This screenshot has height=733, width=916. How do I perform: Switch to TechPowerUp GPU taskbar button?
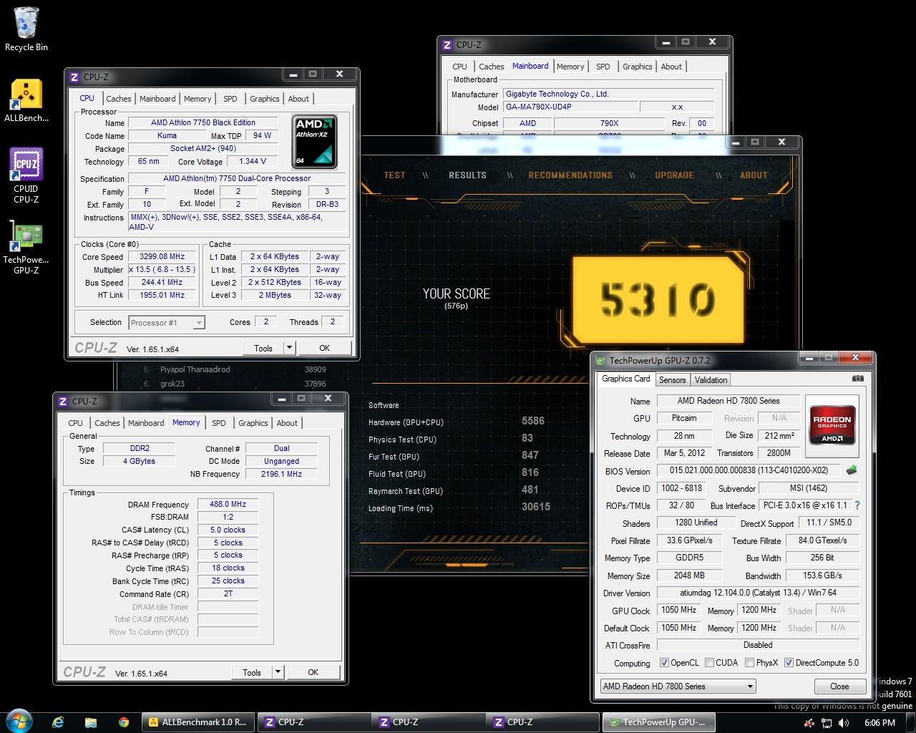pyautogui.click(x=659, y=722)
